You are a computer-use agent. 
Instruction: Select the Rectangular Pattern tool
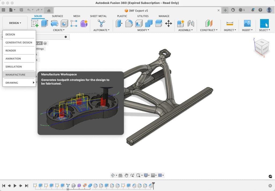tap(74, 23)
